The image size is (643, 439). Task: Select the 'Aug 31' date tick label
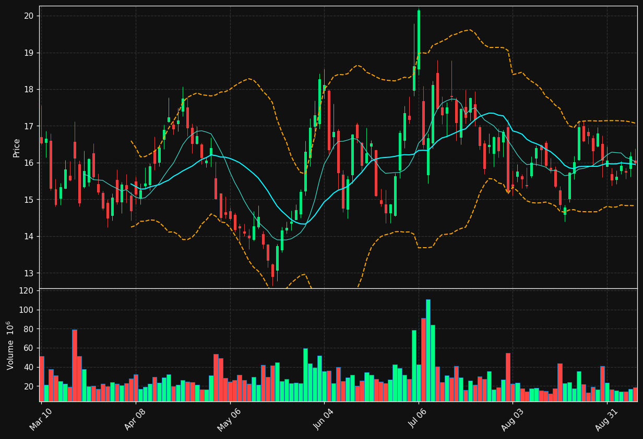click(x=607, y=420)
